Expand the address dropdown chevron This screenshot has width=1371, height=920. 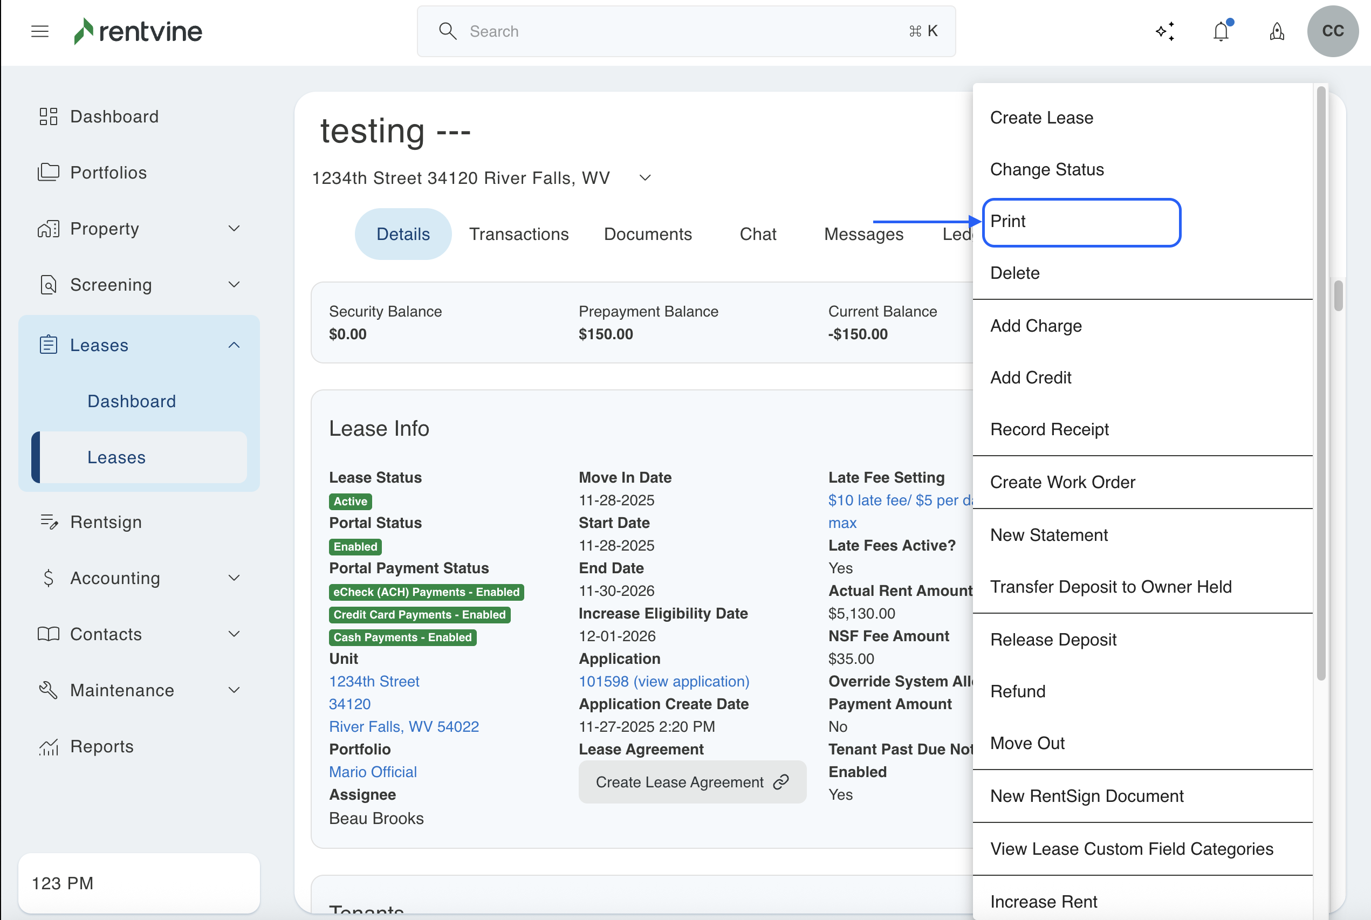[x=645, y=178]
